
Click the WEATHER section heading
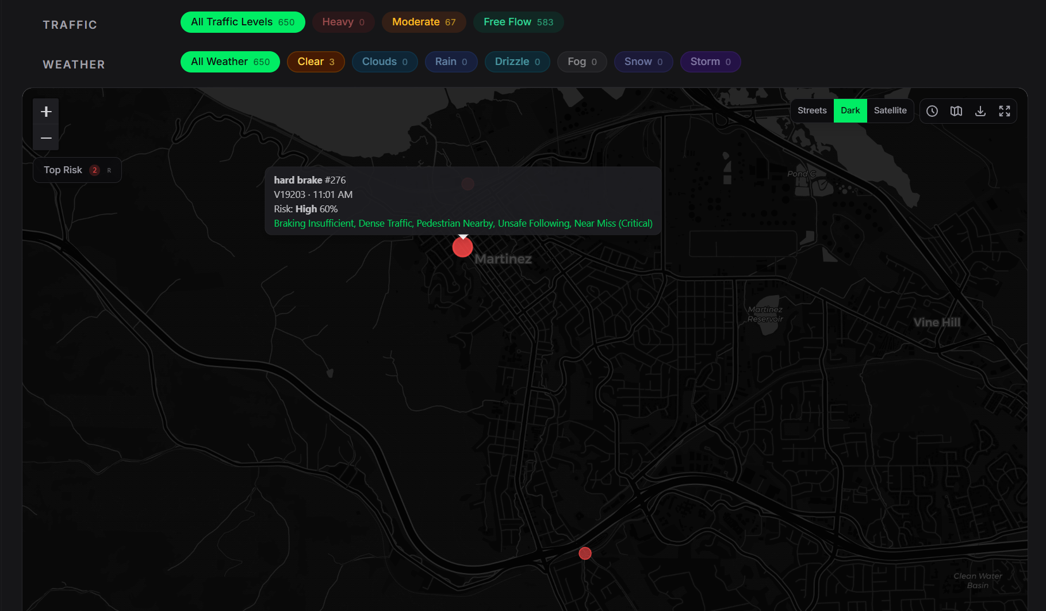point(74,64)
